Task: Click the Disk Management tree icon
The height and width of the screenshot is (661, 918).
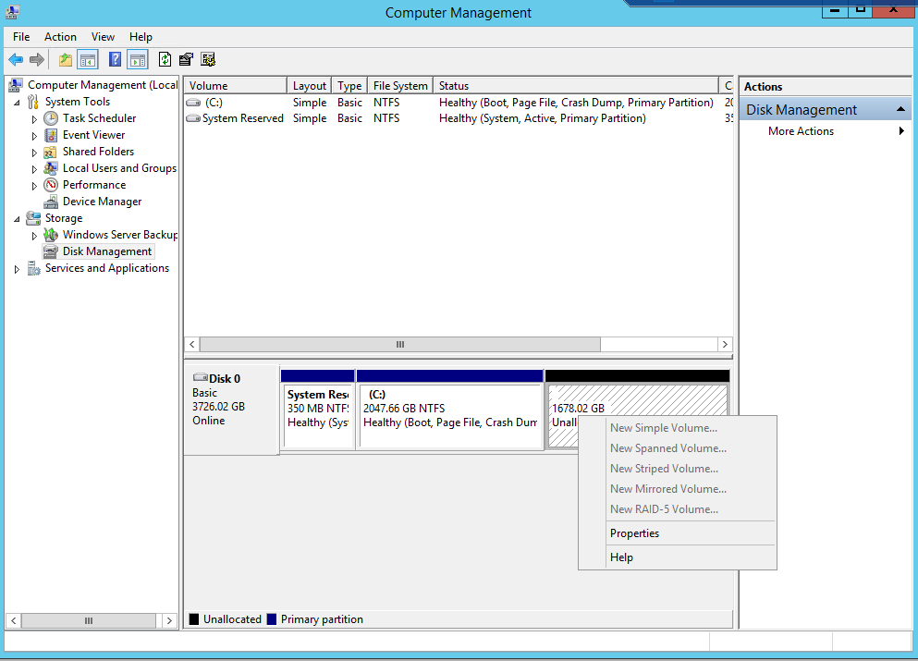Action: coord(52,251)
